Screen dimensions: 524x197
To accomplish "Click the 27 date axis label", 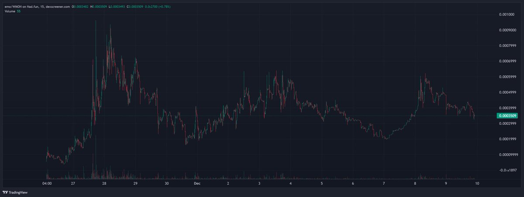I will 73,183.
